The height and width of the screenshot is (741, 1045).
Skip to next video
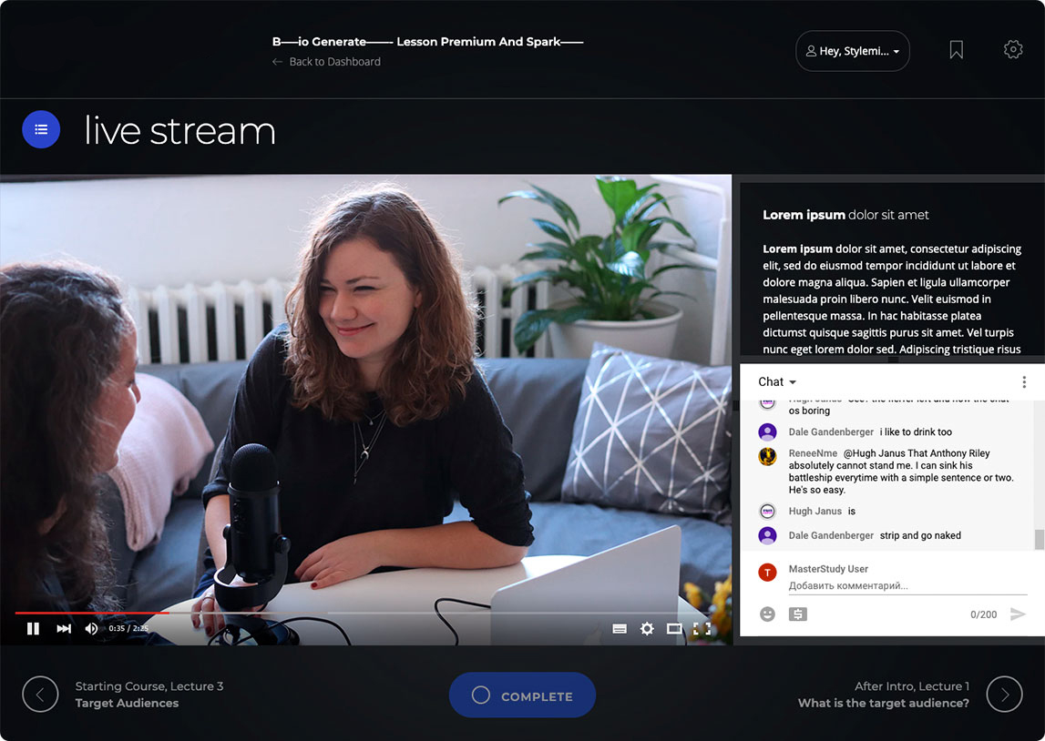point(64,628)
